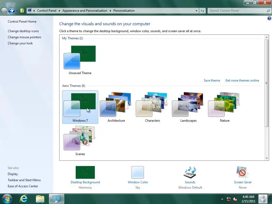Screen dimensions: 272x204
Task: Select the Nature theme
Action: (225, 107)
